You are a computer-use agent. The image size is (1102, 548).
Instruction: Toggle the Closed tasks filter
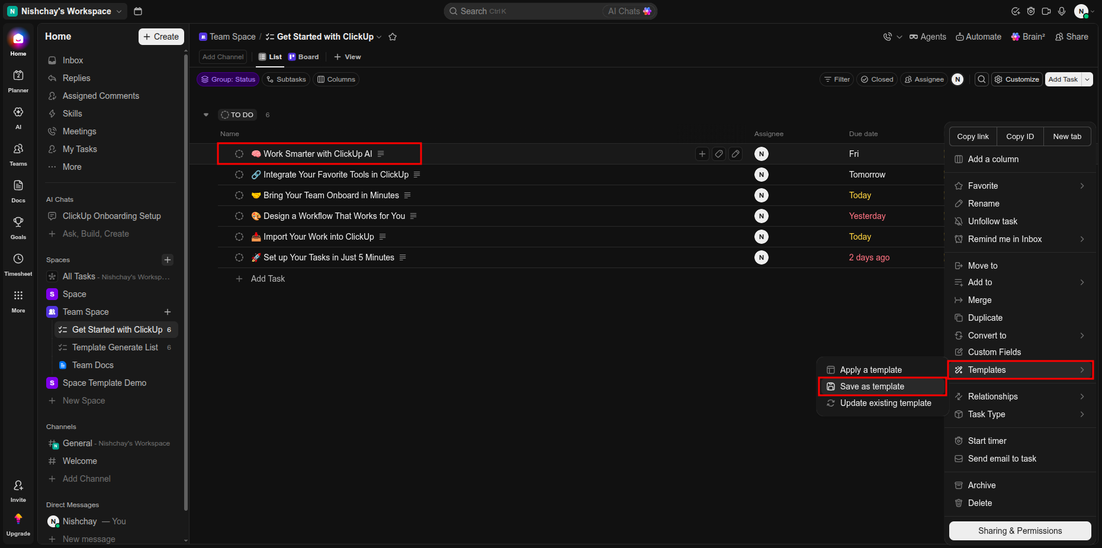[877, 79]
